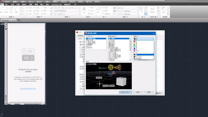Switch to the Autodesk 360 ribbon tab

(57, 5)
